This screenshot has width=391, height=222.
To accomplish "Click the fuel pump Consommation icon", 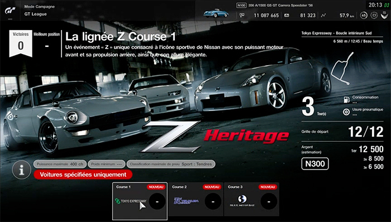I will pos(346,99).
